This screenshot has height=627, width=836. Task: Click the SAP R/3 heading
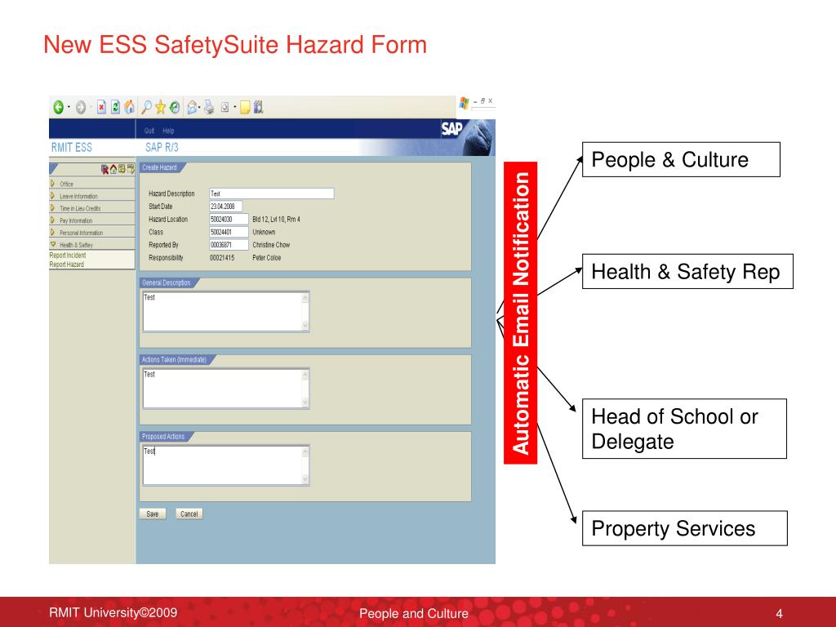tap(162, 148)
